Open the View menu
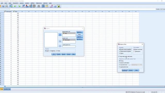Viewport: 165px width, 93px height. coord(6,3)
